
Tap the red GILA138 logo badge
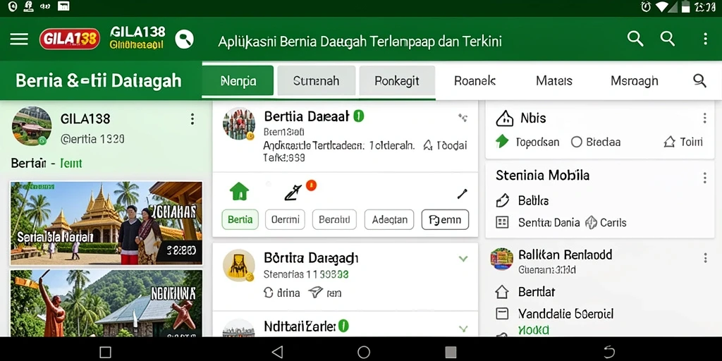pyautogui.click(x=70, y=39)
